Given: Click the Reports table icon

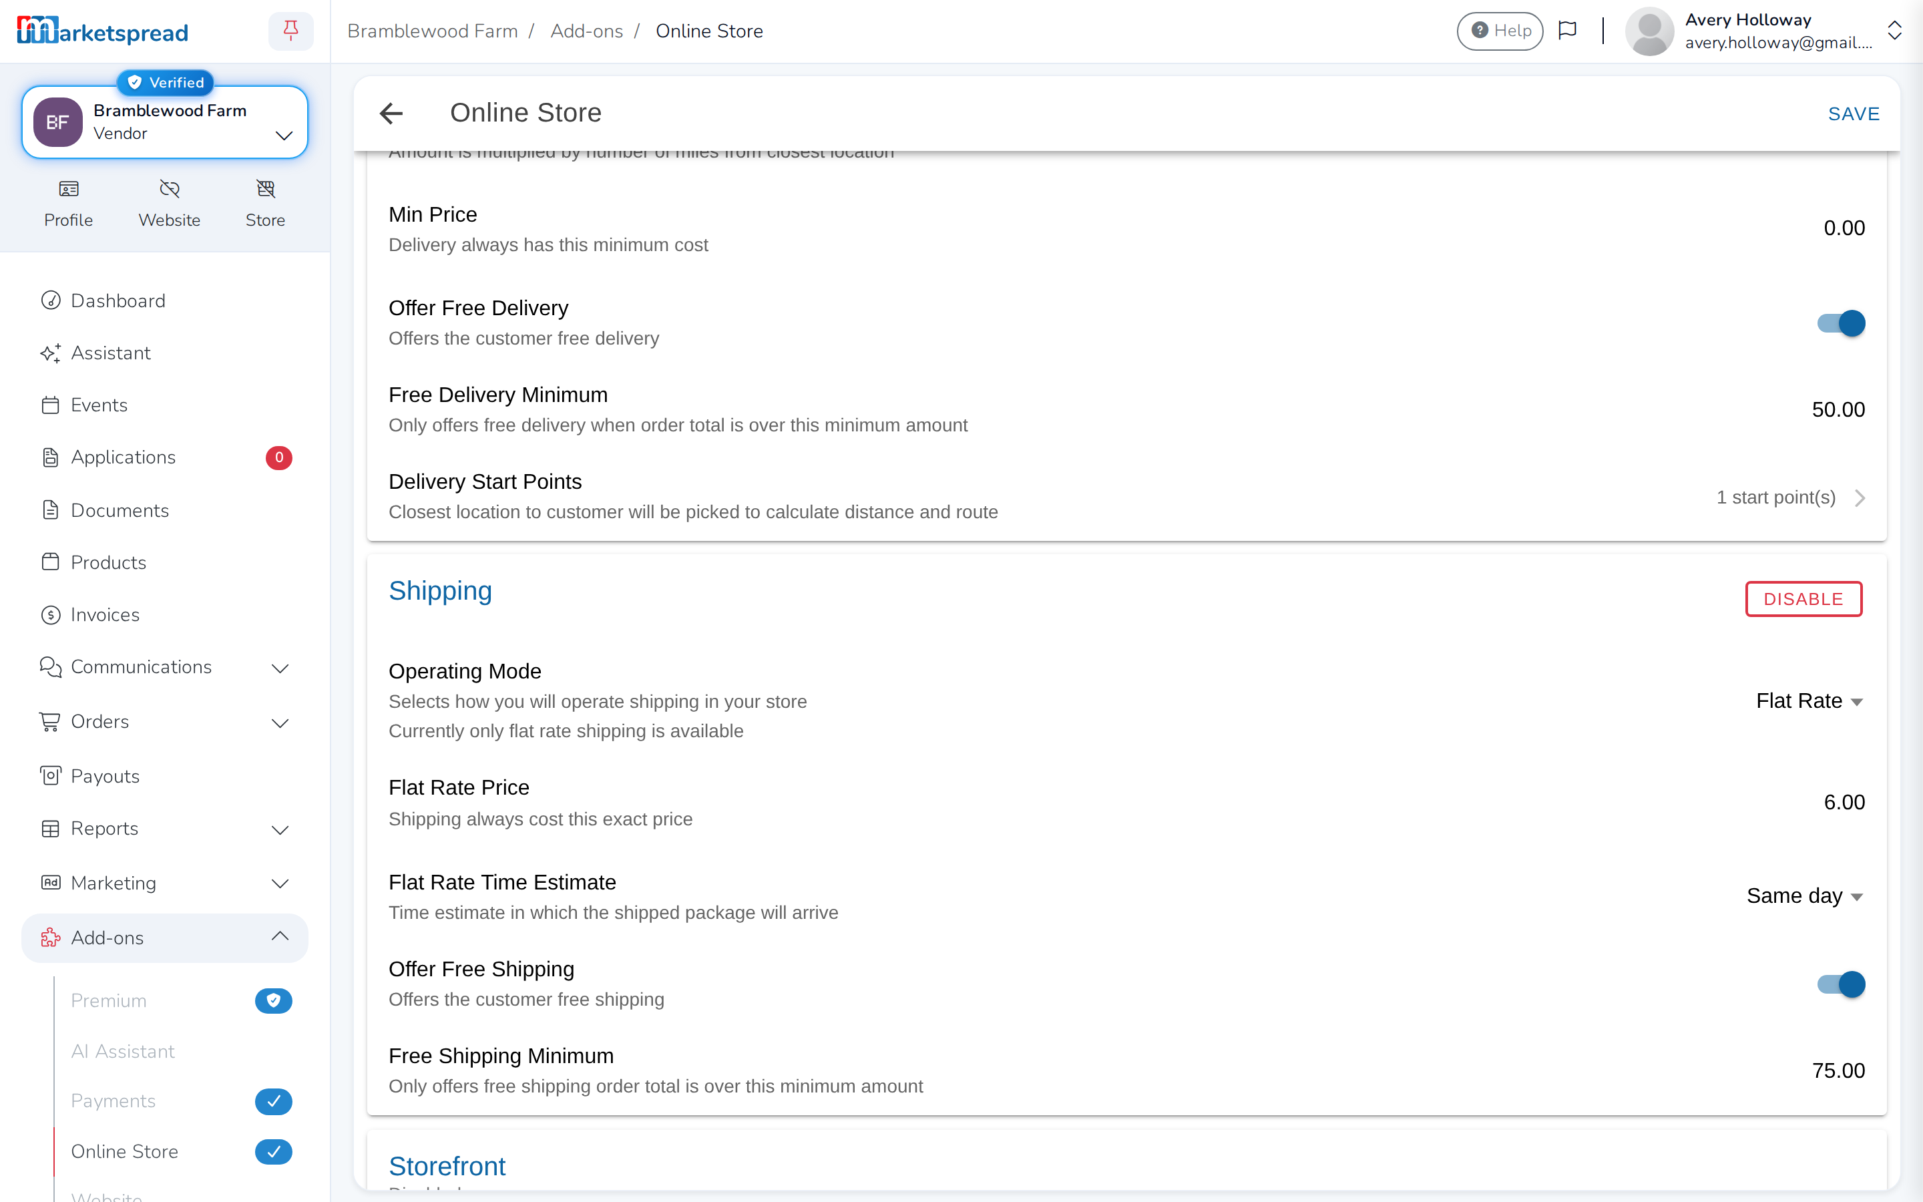Looking at the screenshot, I should point(51,828).
